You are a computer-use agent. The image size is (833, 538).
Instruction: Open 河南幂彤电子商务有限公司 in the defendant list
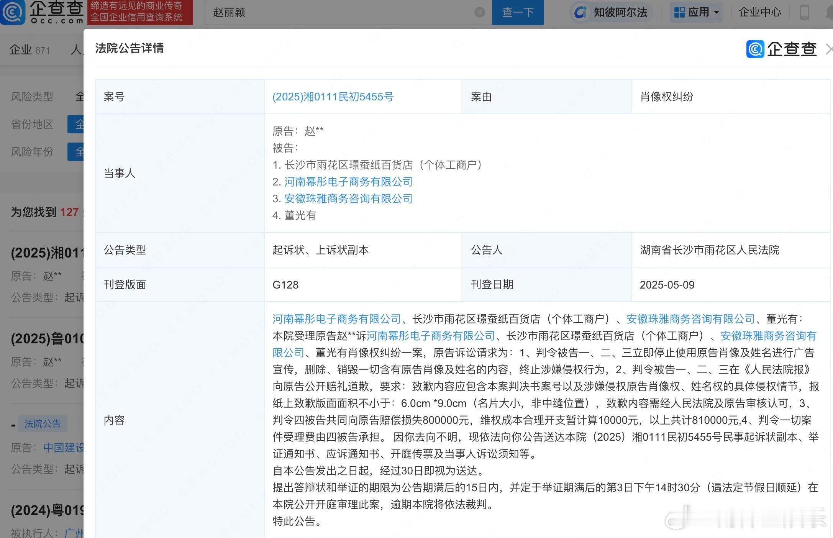(348, 182)
